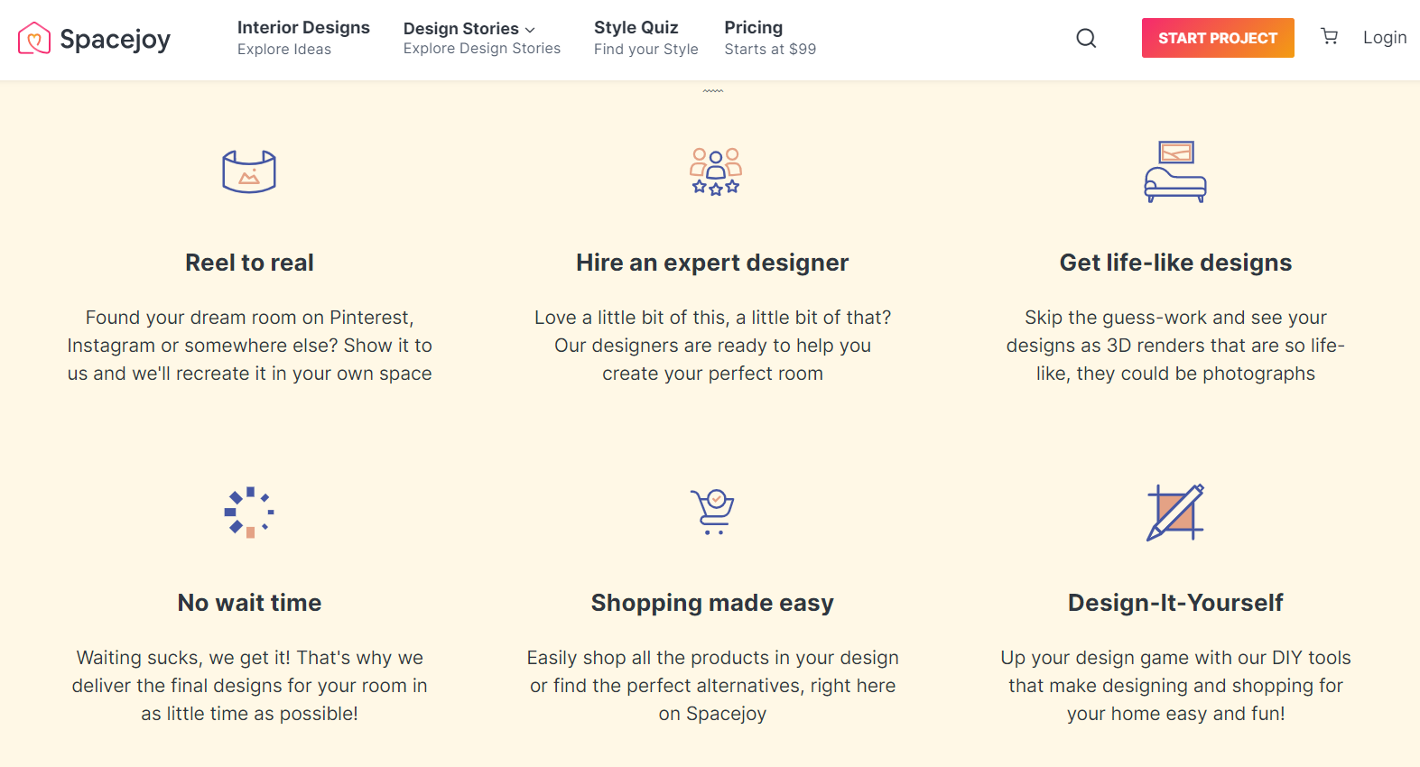This screenshot has width=1420, height=767.
Task: Click the No wait time spinner icon
Action: [249, 512]
